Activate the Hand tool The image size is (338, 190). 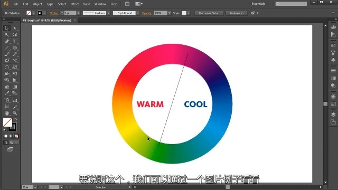pos(7,113)
